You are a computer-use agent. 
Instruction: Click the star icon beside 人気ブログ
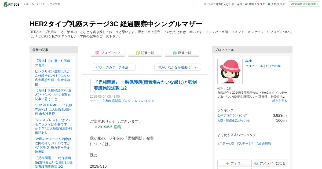269,4
